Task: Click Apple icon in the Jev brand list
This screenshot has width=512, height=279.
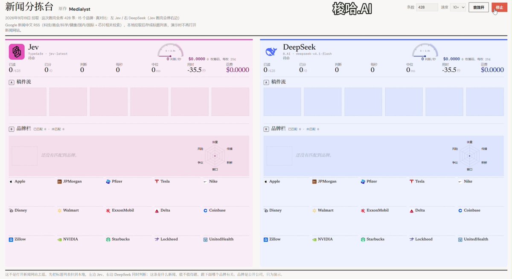Action: click(11, 182)
